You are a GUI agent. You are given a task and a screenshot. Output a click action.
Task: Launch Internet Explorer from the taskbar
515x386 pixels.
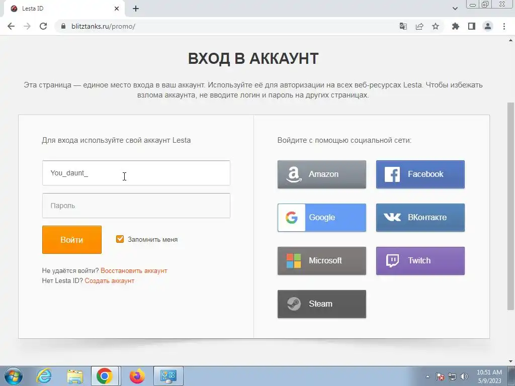pos(44,376)
